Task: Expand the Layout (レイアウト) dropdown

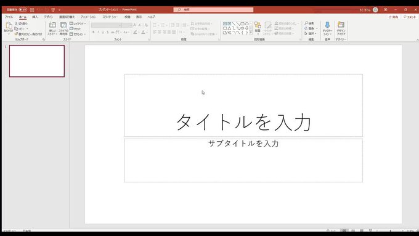Action: coord(78,23)
